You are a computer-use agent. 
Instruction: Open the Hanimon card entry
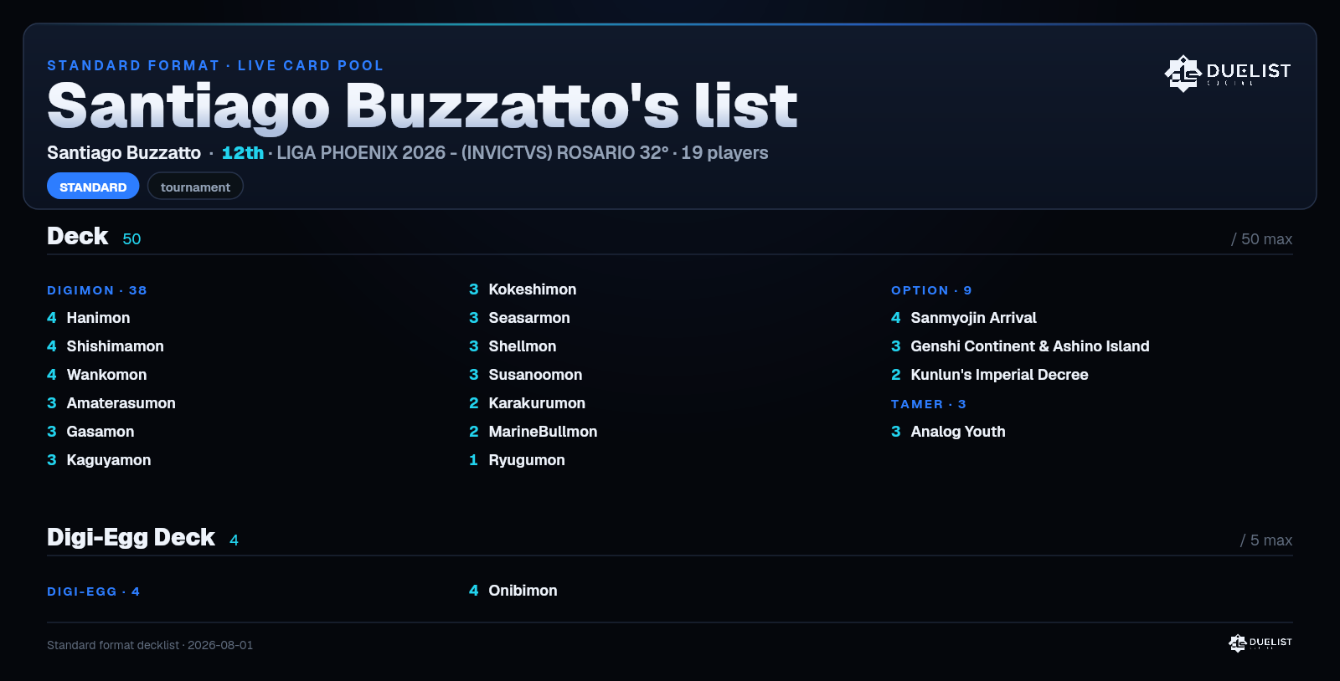pyautogui.click(x=89, y=318)
